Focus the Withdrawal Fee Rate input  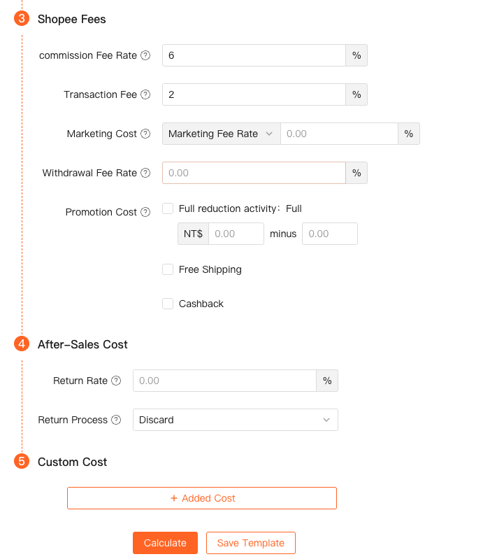pos(254,173)
